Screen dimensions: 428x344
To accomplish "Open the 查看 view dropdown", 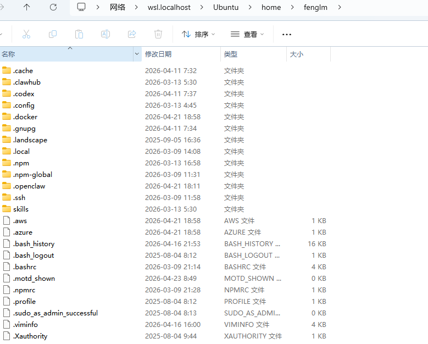I will point(247,35).
